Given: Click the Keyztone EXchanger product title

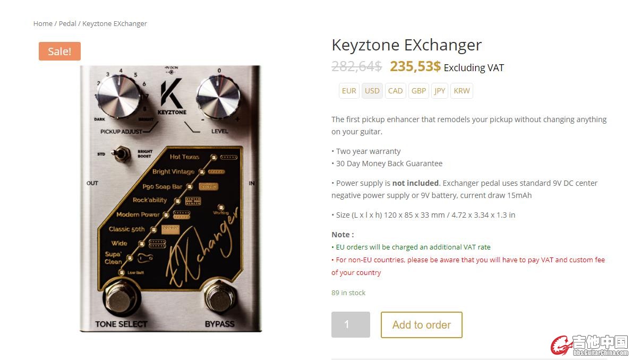Looking at the screenshot, I should 406,45.
